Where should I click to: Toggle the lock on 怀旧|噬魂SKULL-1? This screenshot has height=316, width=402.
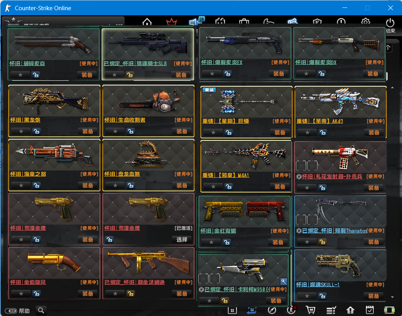point(322,296)
